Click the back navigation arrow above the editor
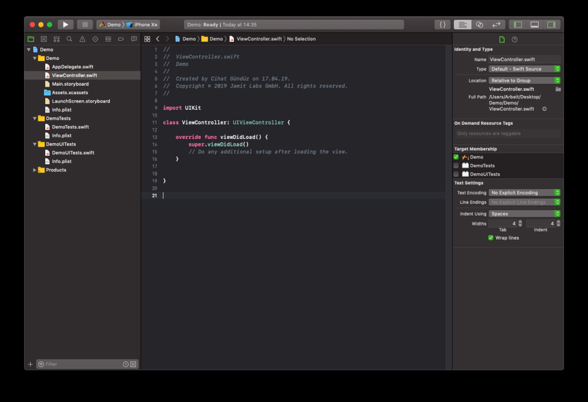This screenshot has width=588, height=402. pyautogui.click(x=158, y=39)
